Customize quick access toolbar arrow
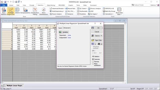This screenshot has height=90, width=160. pyautogui.click(x=21, y=2)
